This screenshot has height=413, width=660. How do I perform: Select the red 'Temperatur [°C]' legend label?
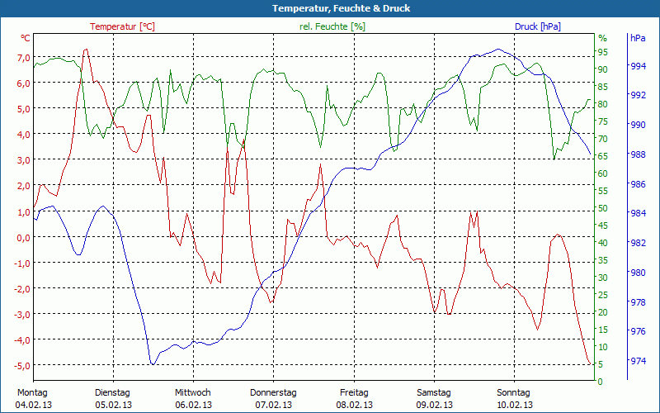coord(122,26)
